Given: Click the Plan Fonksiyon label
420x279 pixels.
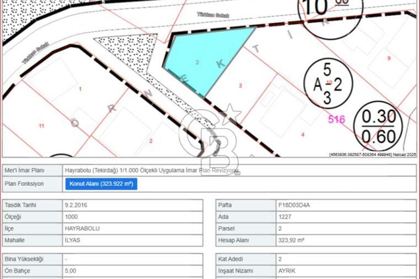Looking at the screenshot, I should click(x=24, y=184).
